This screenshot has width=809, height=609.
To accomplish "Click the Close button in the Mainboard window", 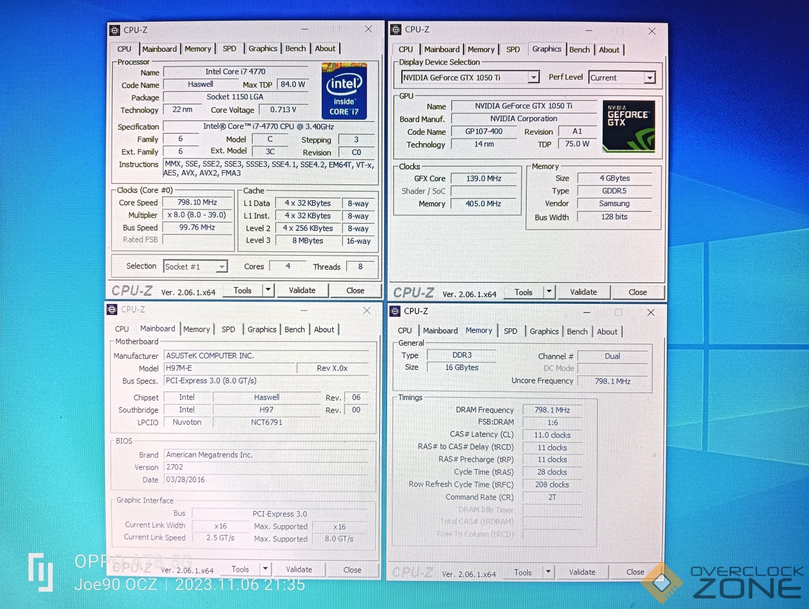I will pyautogui.click(x=352, y=569).
